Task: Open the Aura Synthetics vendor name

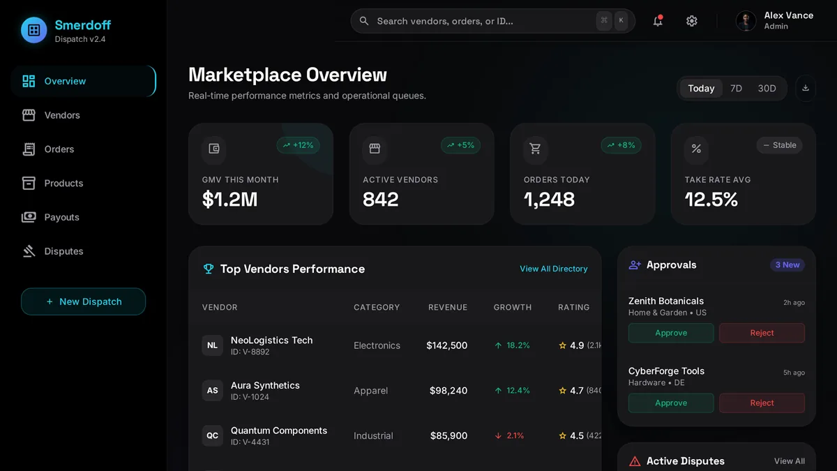Action: click(x=265, y=385)
